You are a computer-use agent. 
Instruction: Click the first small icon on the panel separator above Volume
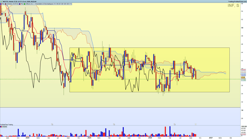(x=52, y=124)
